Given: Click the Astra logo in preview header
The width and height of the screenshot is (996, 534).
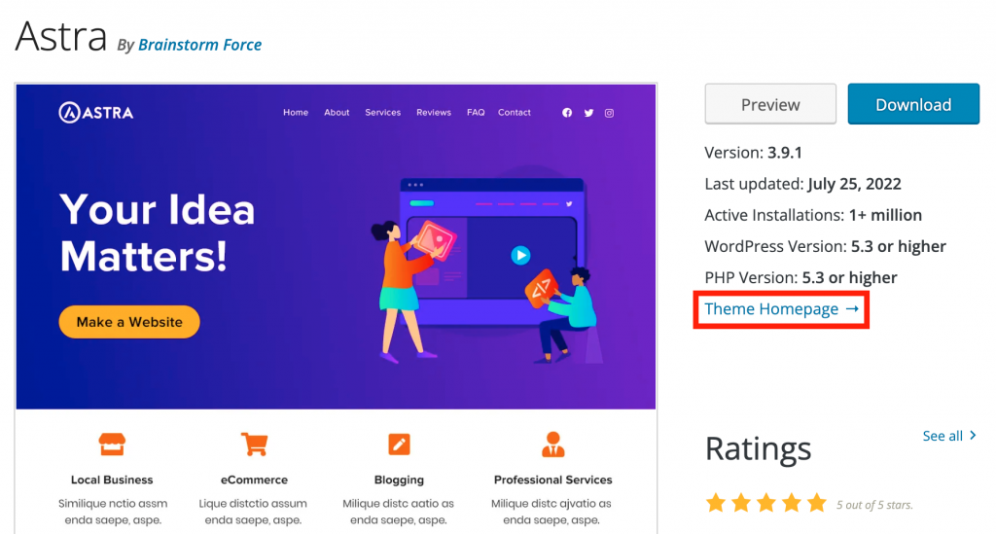Looking at the screenshot, I should tap(96, 113).
